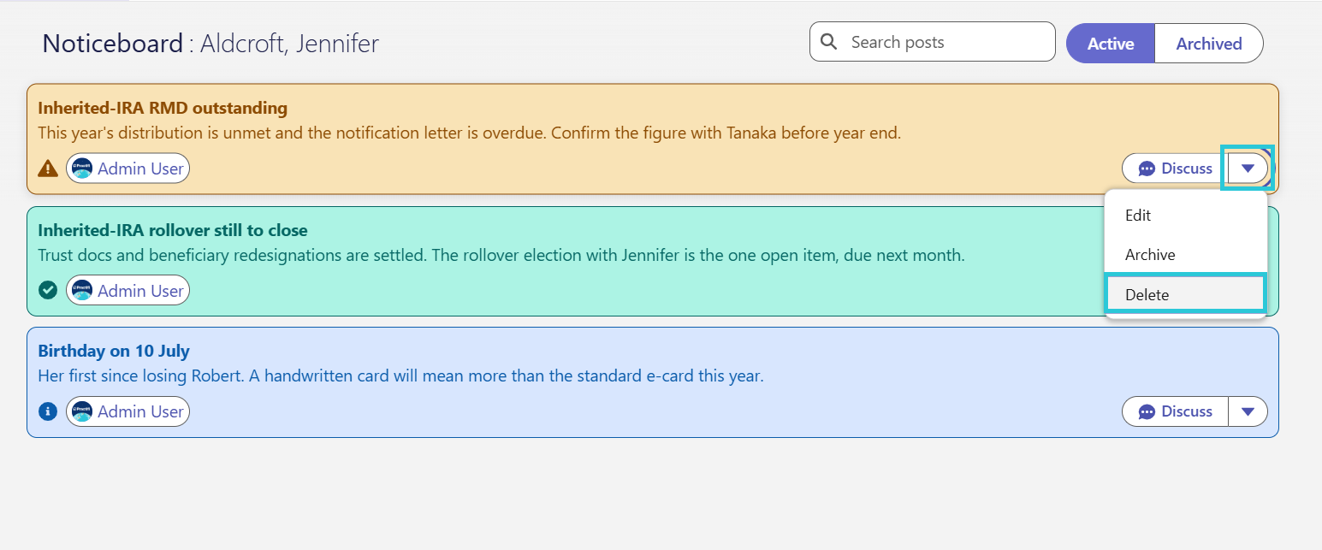Click the magnifying glass search icon

(x=828, y=42)
